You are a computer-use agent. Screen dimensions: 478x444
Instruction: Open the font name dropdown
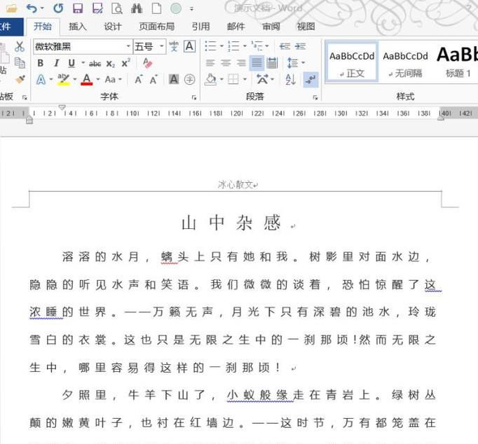[129, 47]
